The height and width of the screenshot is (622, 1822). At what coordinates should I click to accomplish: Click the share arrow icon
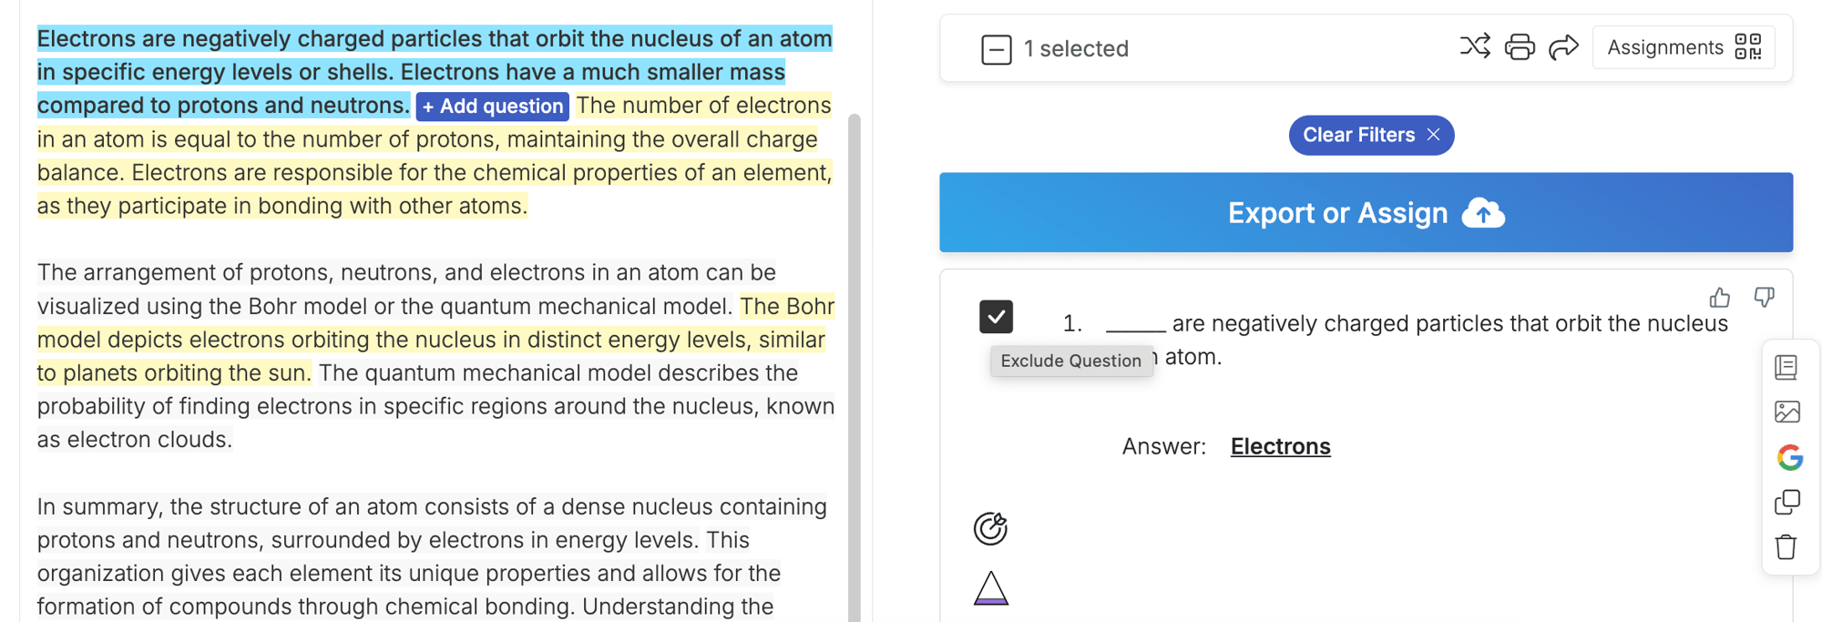pos(1563,46)
